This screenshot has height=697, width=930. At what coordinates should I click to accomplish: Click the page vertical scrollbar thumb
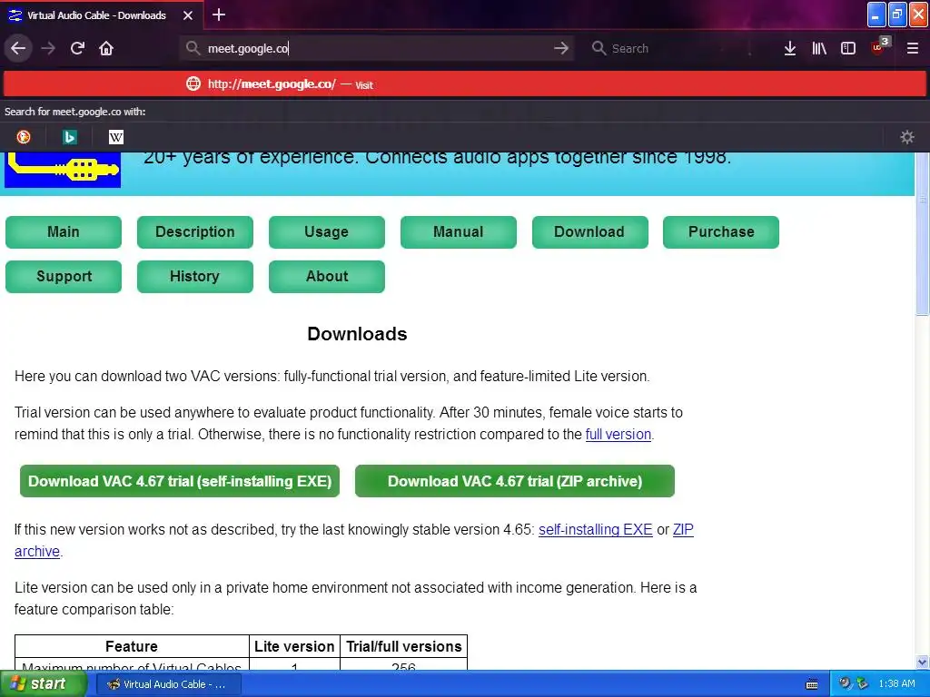923,234
